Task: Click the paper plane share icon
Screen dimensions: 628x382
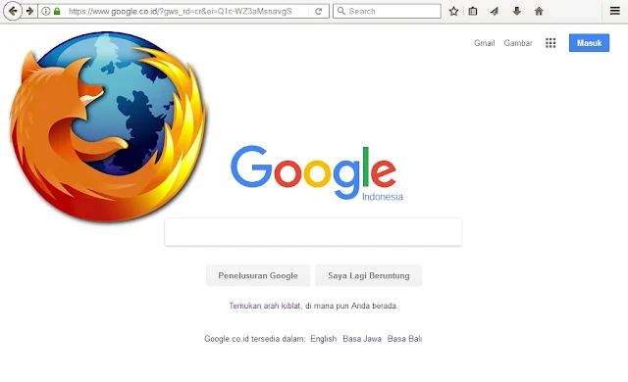Action: click(495, 11)
